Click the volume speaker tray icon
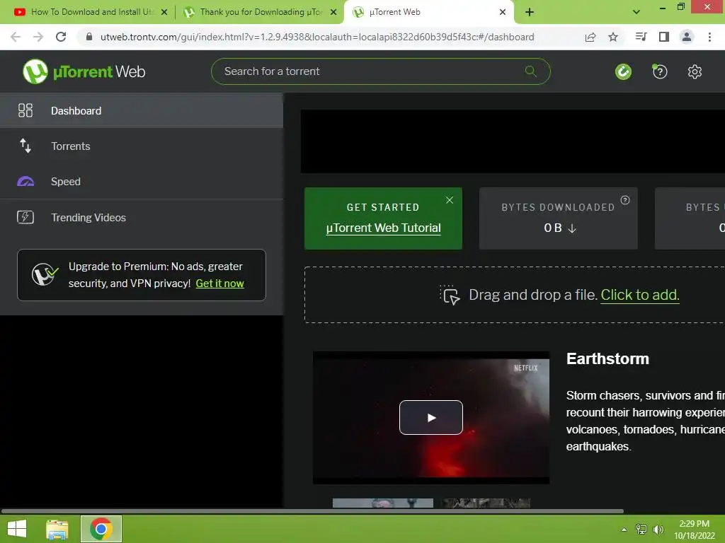 (658, 529)
